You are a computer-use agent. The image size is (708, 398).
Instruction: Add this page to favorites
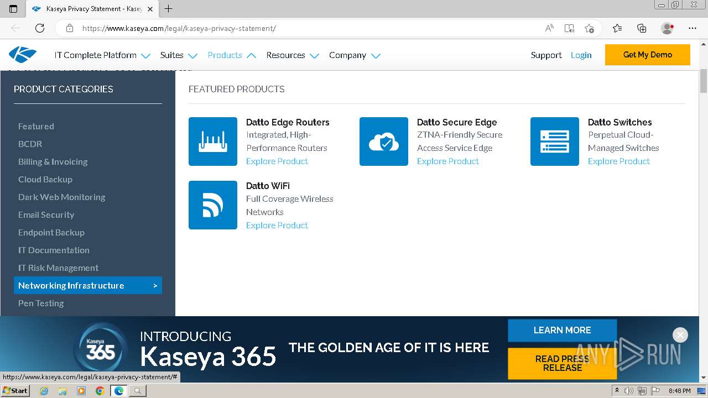point(589,28)
